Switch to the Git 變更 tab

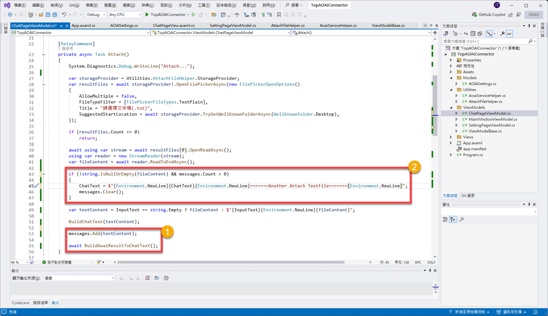[468, 196]
